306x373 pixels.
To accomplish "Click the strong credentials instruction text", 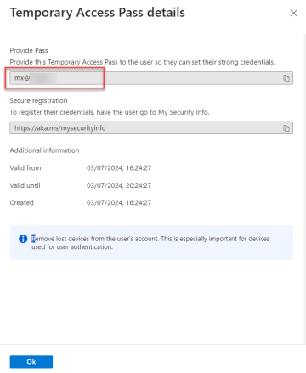I will point(143,62).
